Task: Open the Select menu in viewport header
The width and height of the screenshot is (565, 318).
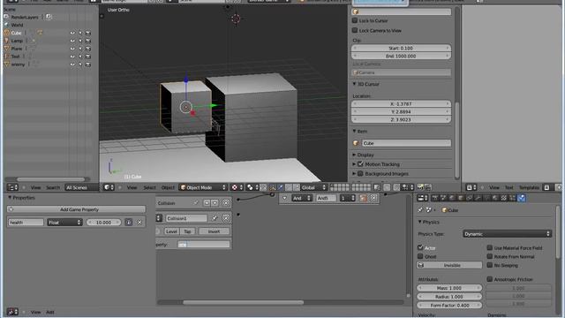Action: click(149, 187)
